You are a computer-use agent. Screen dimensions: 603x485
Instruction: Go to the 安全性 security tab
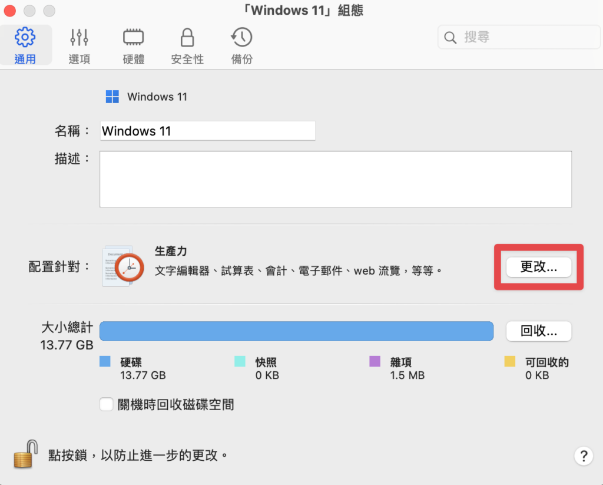(x=187, y=45)
